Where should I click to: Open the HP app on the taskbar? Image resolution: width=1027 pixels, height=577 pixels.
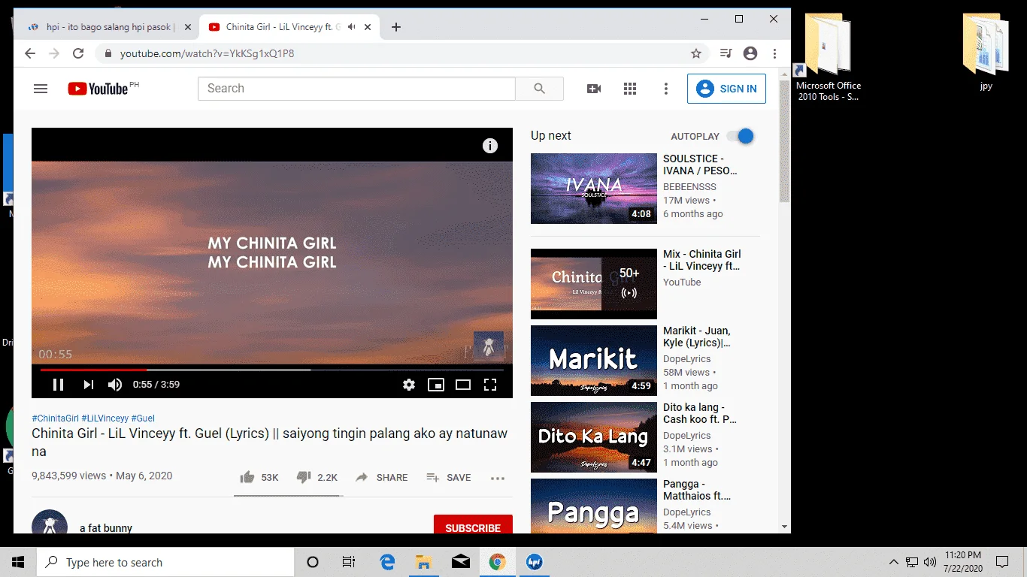[x=535, y=562]
